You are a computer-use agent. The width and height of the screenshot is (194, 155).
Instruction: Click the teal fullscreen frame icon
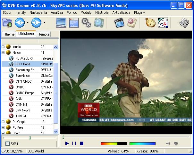[x=99, y=23]
